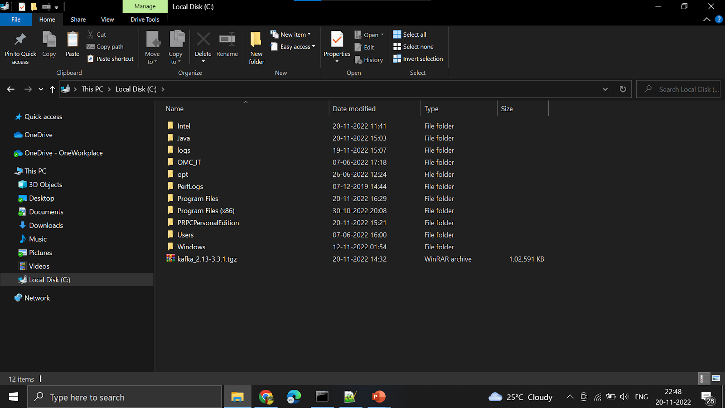Create a New folder from ribbon
725x408 pixels.
click(256, 48)
